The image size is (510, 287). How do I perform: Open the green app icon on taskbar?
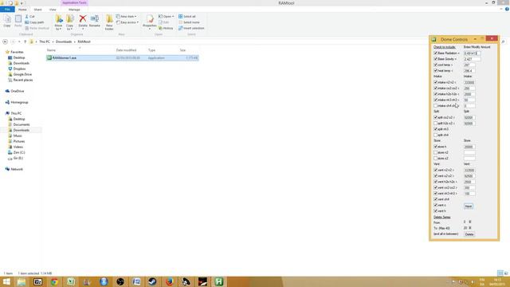coord(219,281)
